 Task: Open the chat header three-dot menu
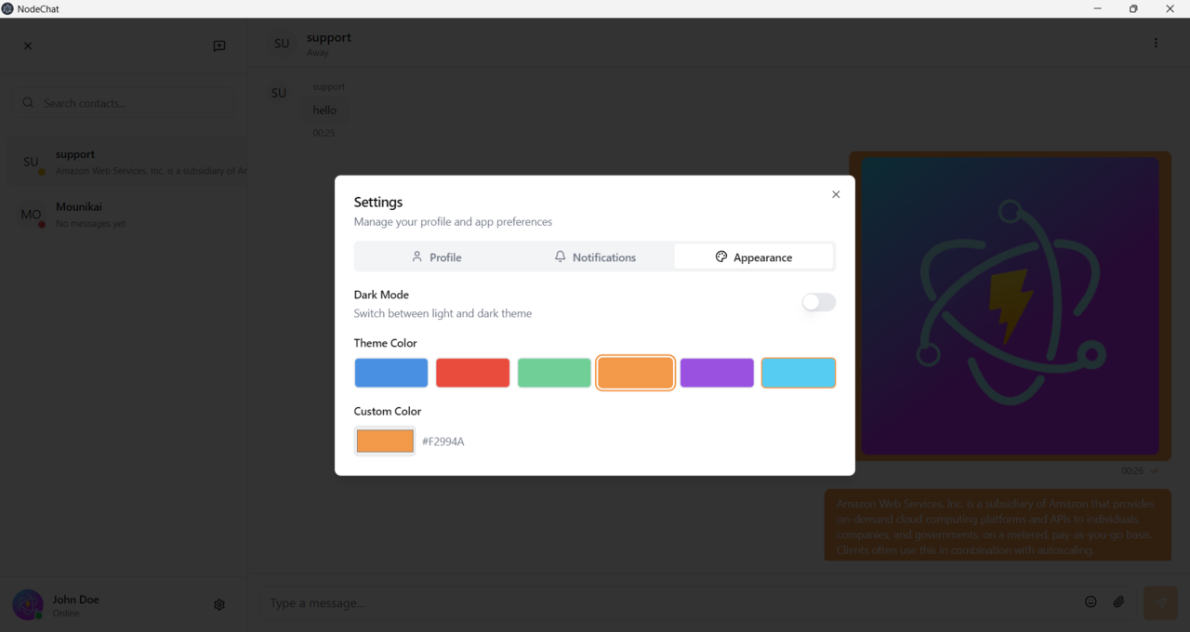coord(1156,43)
